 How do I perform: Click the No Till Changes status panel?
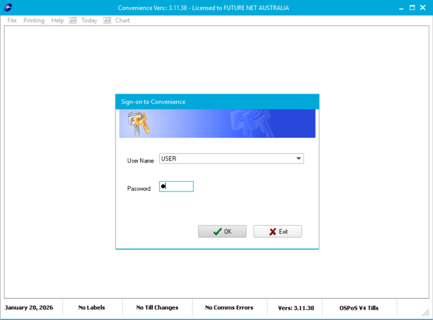coord(157,308)
